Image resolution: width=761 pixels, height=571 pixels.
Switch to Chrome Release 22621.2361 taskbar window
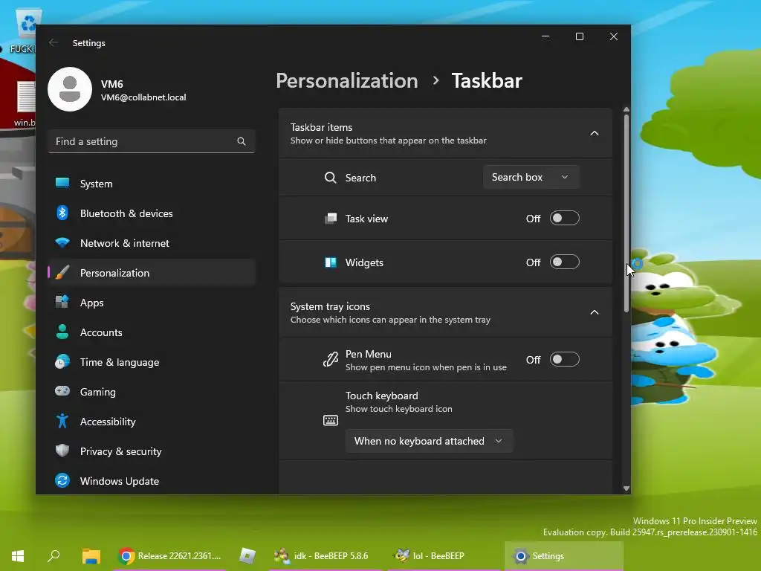(170, 556)
